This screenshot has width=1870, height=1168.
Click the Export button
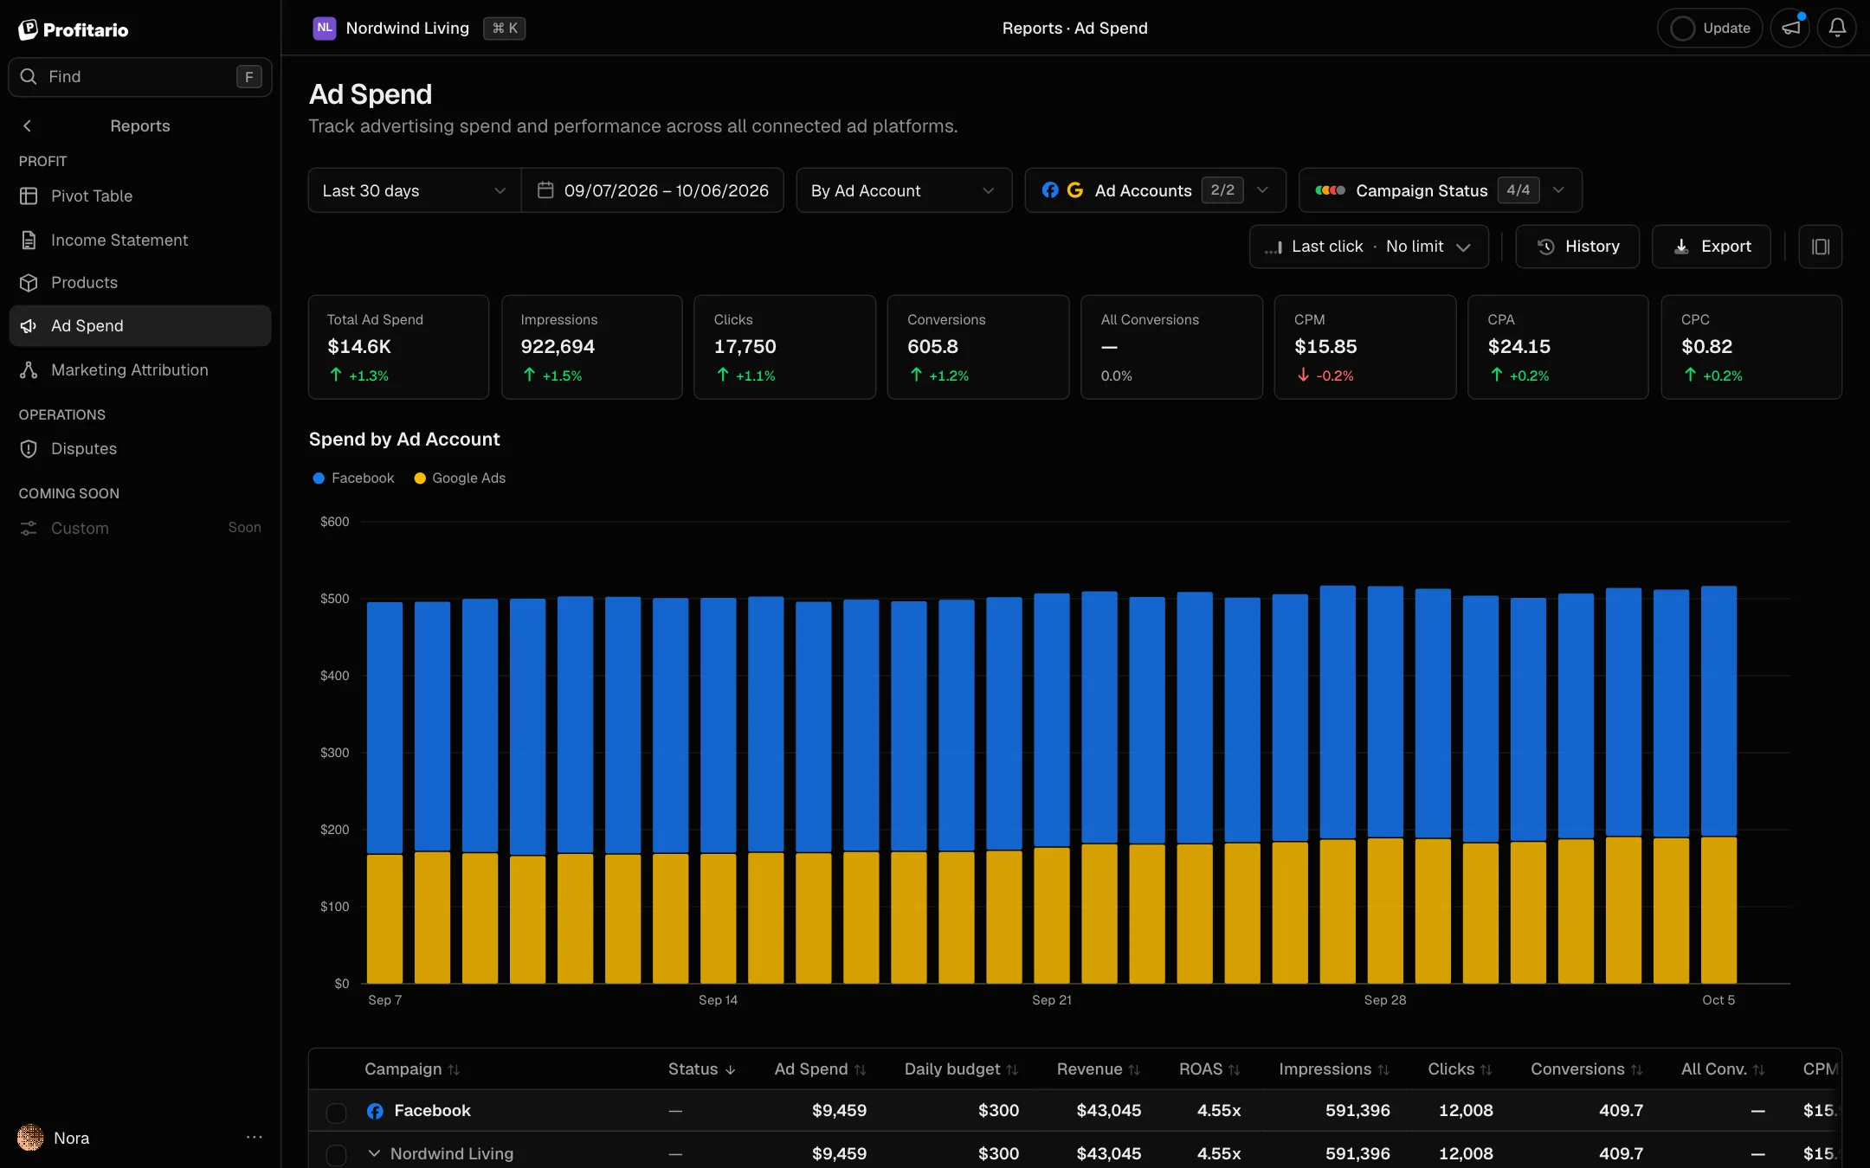click(x=1711, y=247)
